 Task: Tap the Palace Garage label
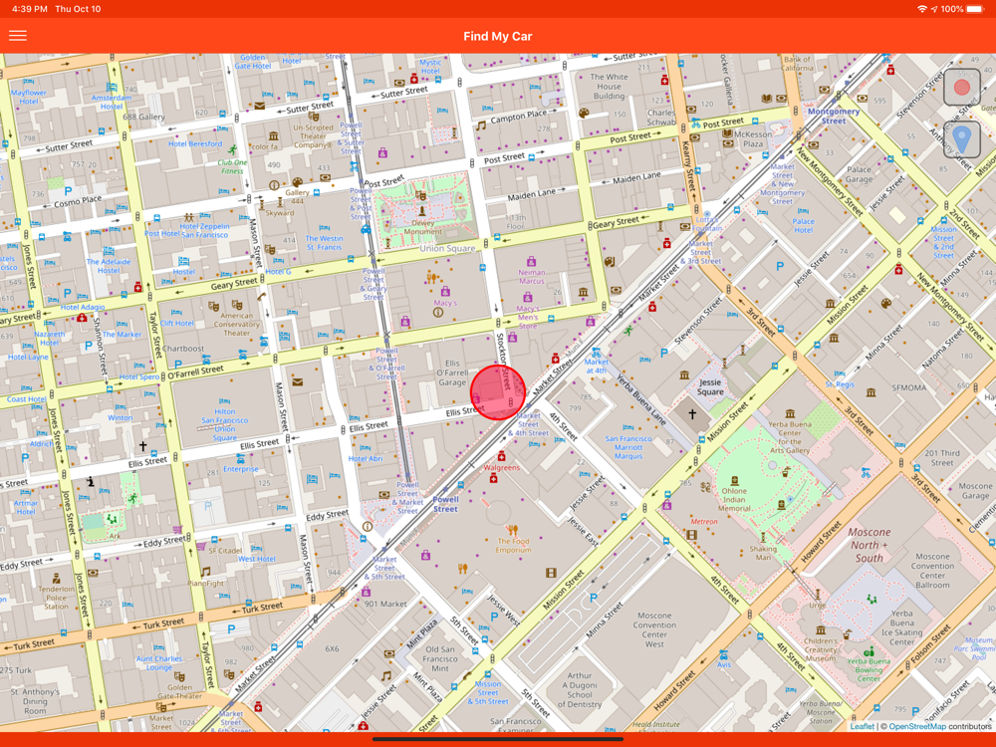tap(859, 174)
